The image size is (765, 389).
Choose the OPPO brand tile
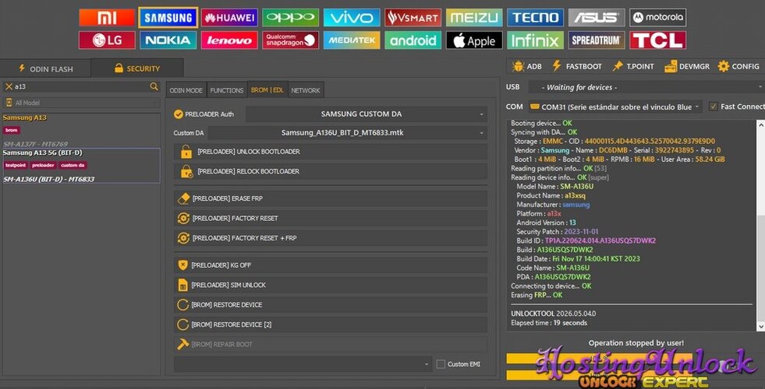point(290,18)
